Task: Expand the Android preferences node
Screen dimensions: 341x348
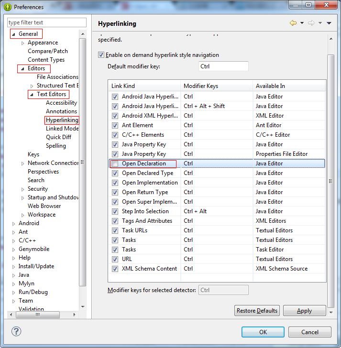Action: point(13,224)
